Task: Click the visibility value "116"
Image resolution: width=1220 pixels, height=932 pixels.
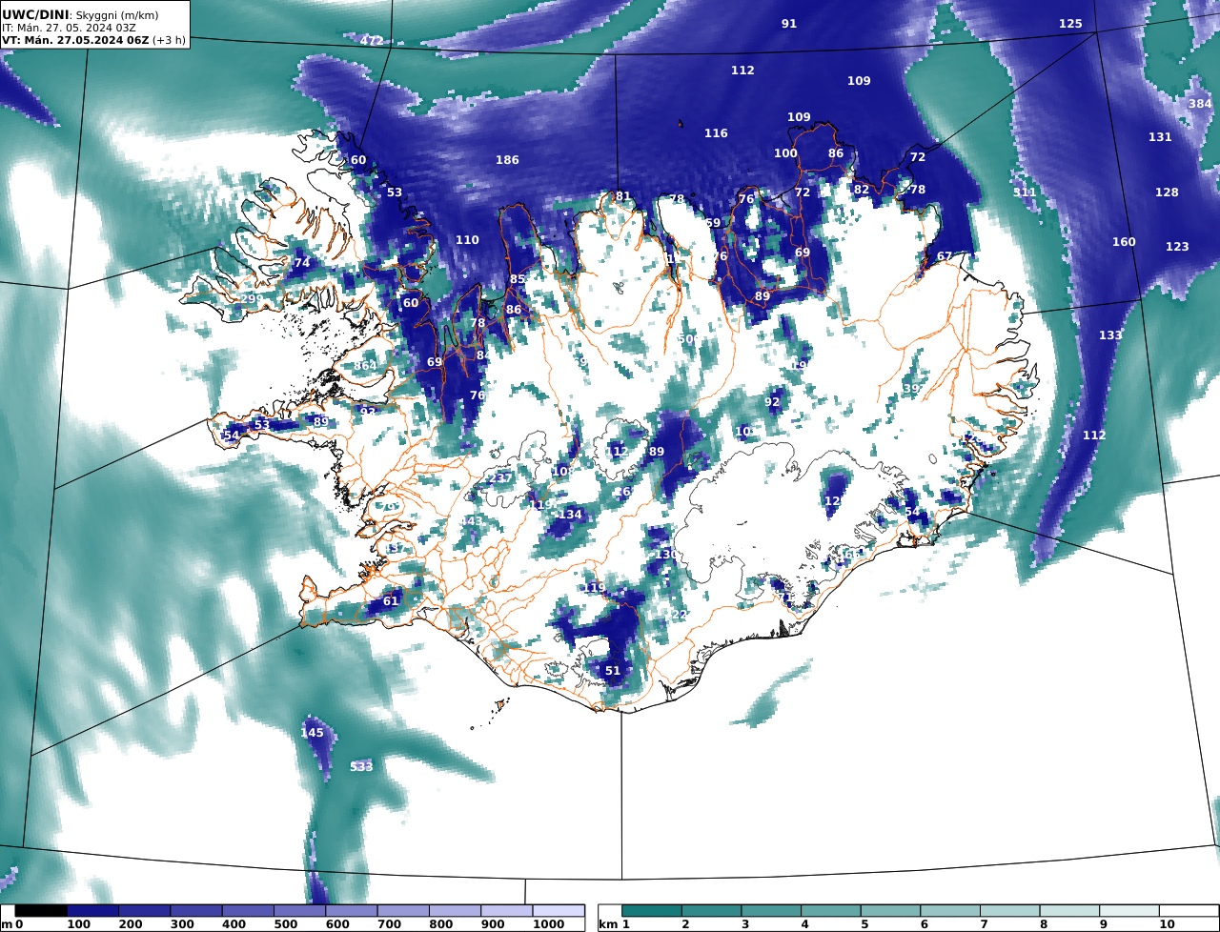Action: [x=716, y=133]
